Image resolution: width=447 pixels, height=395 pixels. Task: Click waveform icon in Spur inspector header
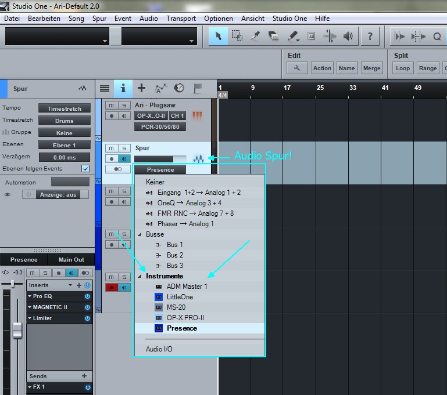pos(83,88)
